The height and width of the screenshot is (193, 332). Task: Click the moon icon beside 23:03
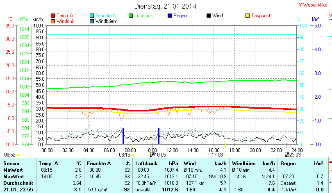(x=287, y=155)
